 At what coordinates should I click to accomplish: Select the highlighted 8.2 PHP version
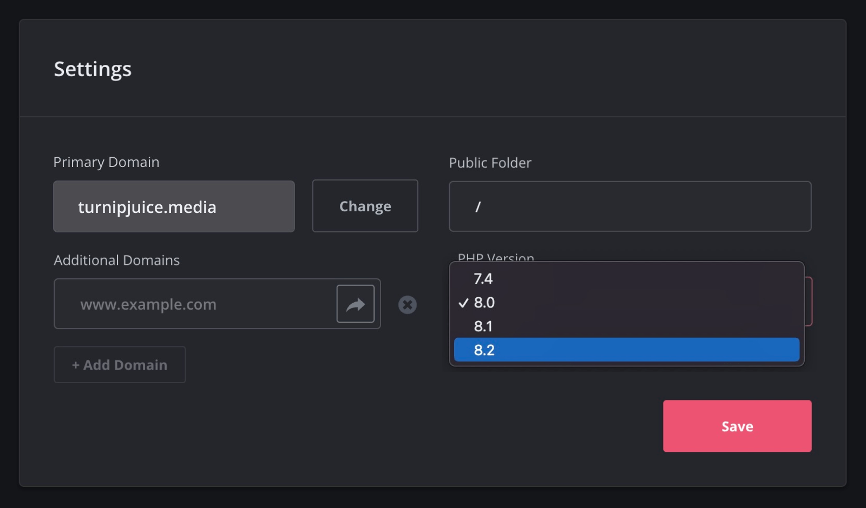click(x=627, y=350)
